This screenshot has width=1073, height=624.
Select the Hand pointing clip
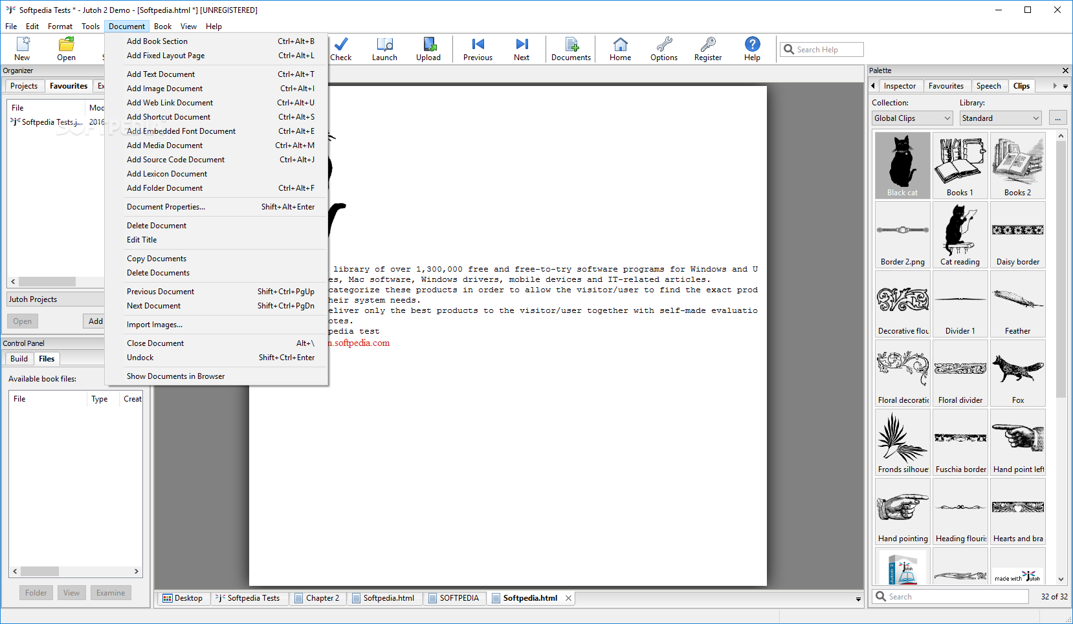pos(903,511)
